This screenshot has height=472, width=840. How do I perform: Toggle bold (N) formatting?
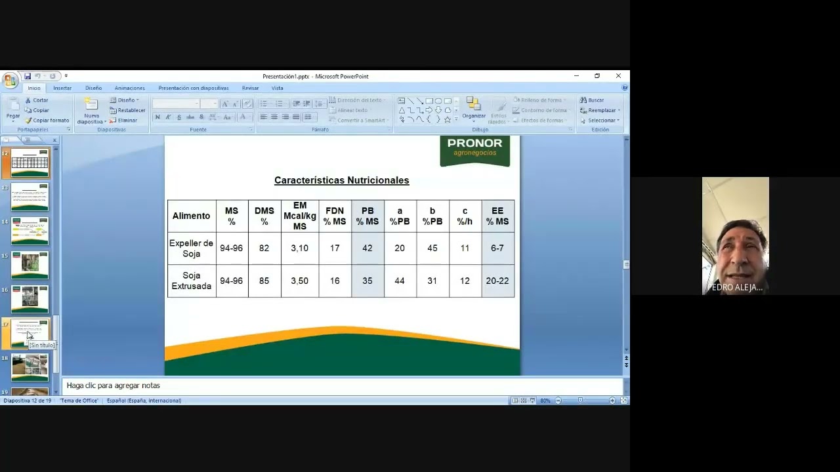coord(157,117)
